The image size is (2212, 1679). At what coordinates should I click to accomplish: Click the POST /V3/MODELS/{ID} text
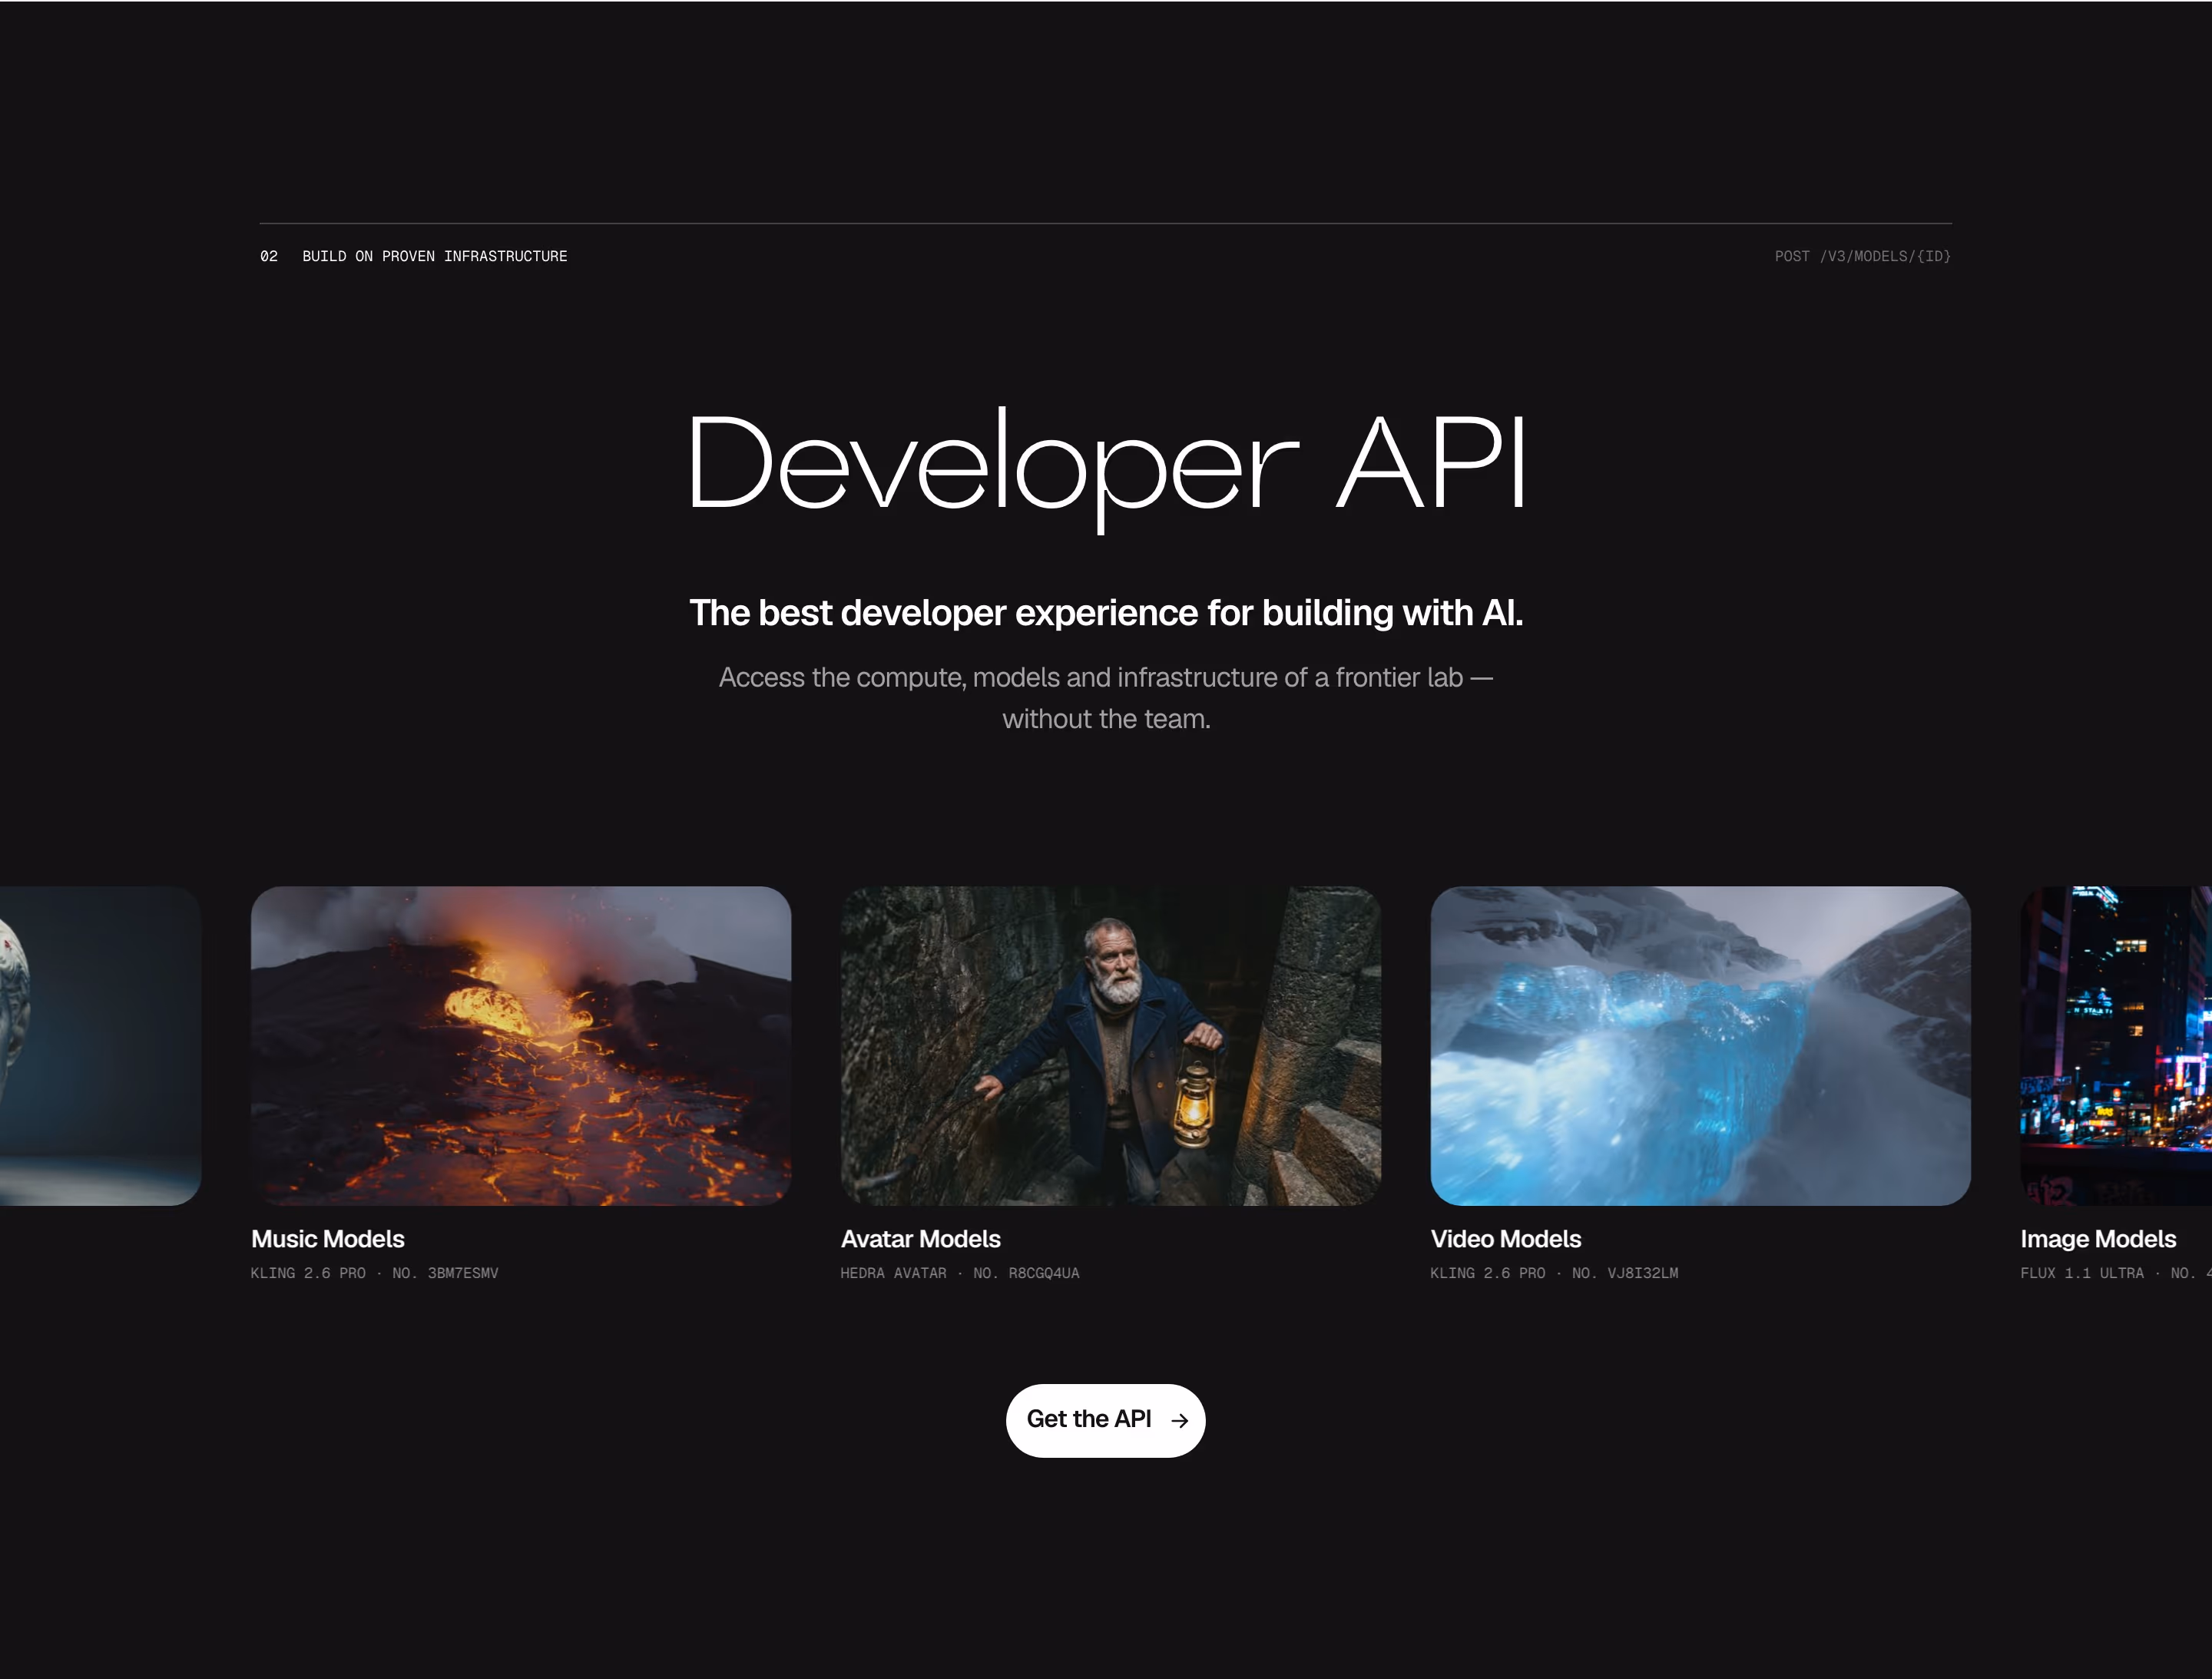(1863, 256)
